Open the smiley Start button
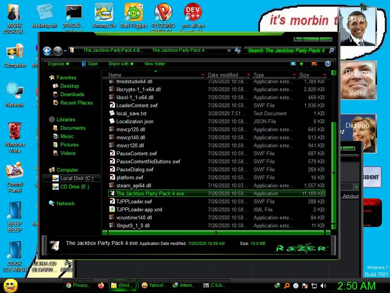 [10, 285]
